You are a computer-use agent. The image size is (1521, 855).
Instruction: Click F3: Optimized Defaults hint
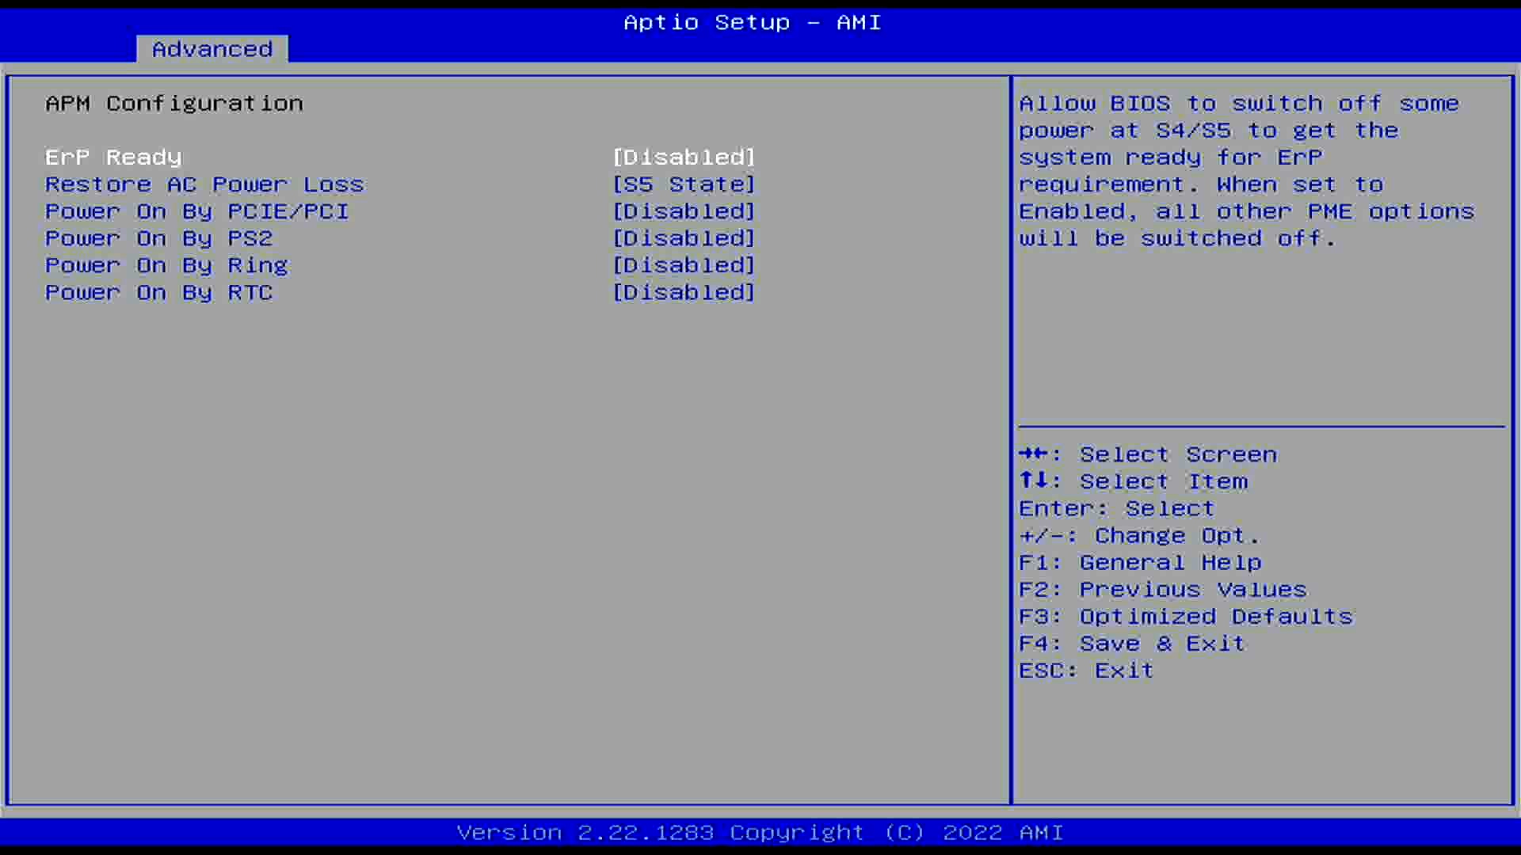[x=1186, y=617]
